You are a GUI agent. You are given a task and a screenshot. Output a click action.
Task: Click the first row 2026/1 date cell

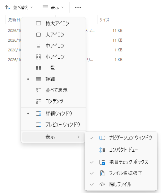(15, 31)
